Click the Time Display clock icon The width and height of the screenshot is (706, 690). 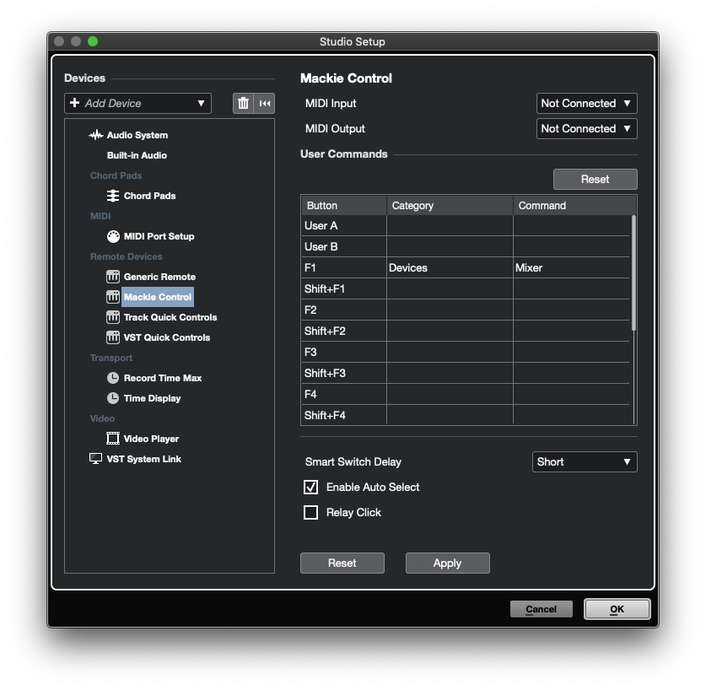click(114, 398)
